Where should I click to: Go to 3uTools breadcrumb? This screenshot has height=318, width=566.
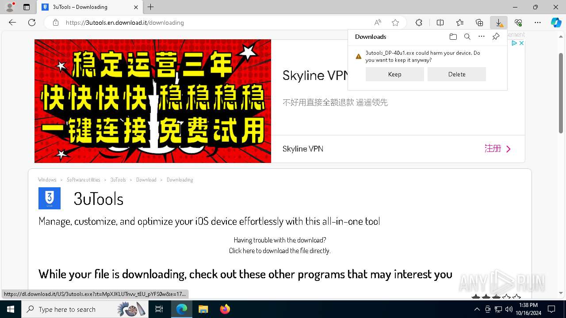tap(118, 180)
